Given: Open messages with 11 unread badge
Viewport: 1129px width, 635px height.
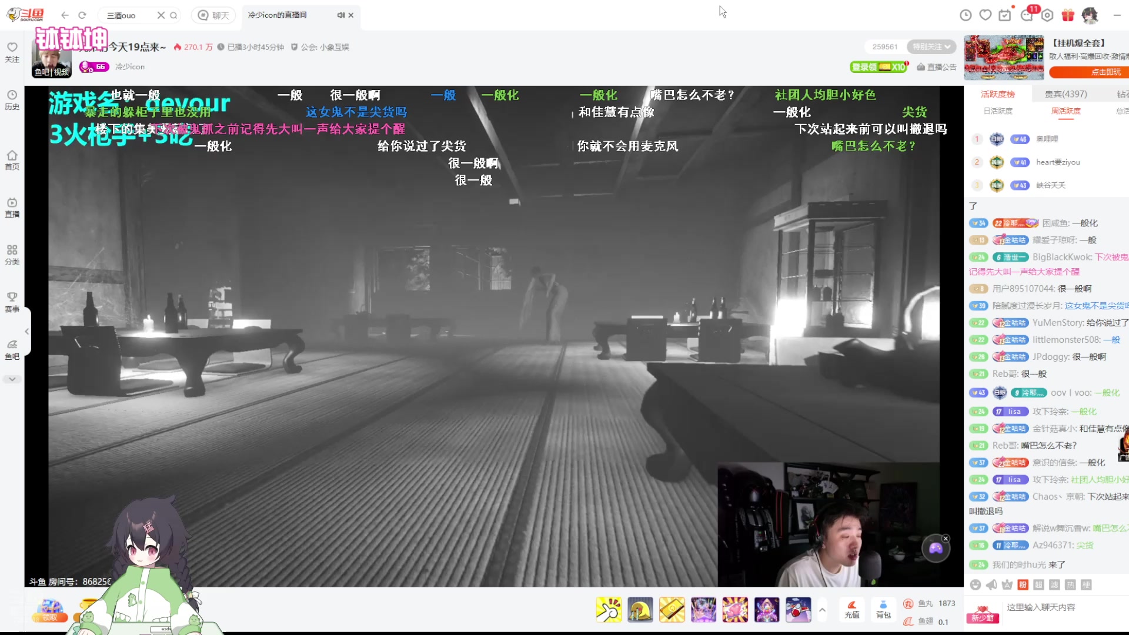Looking at the screenshot, I should pyautogui.click(x=1027, y=15).
